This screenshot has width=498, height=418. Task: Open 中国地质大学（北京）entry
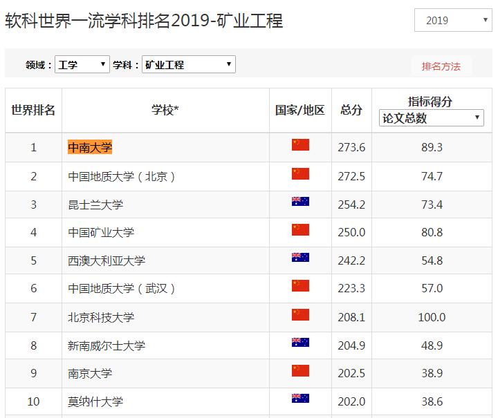pos(122,176)
